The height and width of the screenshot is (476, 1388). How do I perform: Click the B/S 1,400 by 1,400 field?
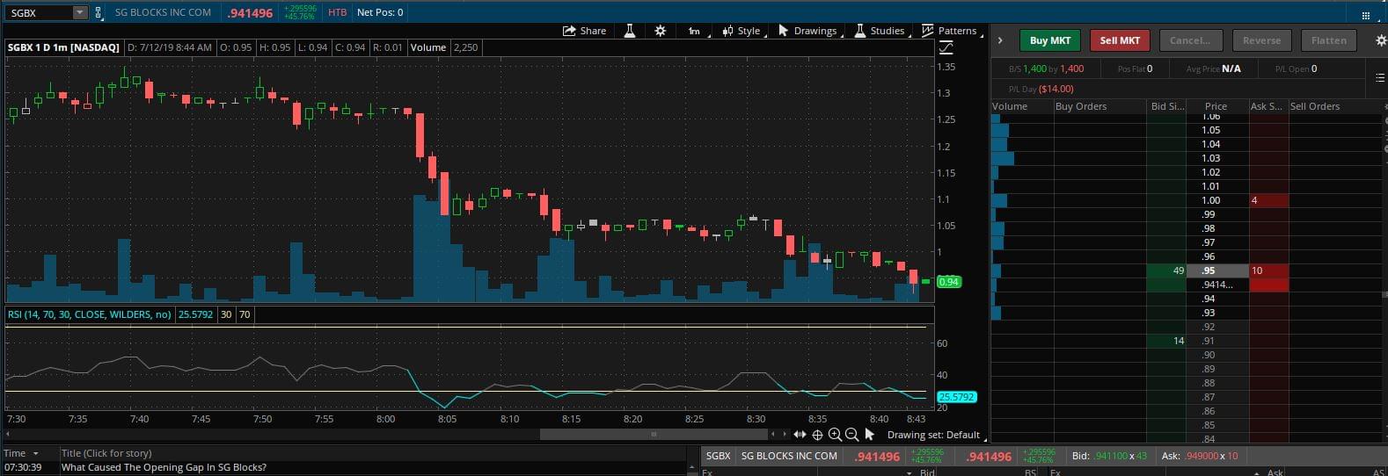click(x=1047, y=69)
